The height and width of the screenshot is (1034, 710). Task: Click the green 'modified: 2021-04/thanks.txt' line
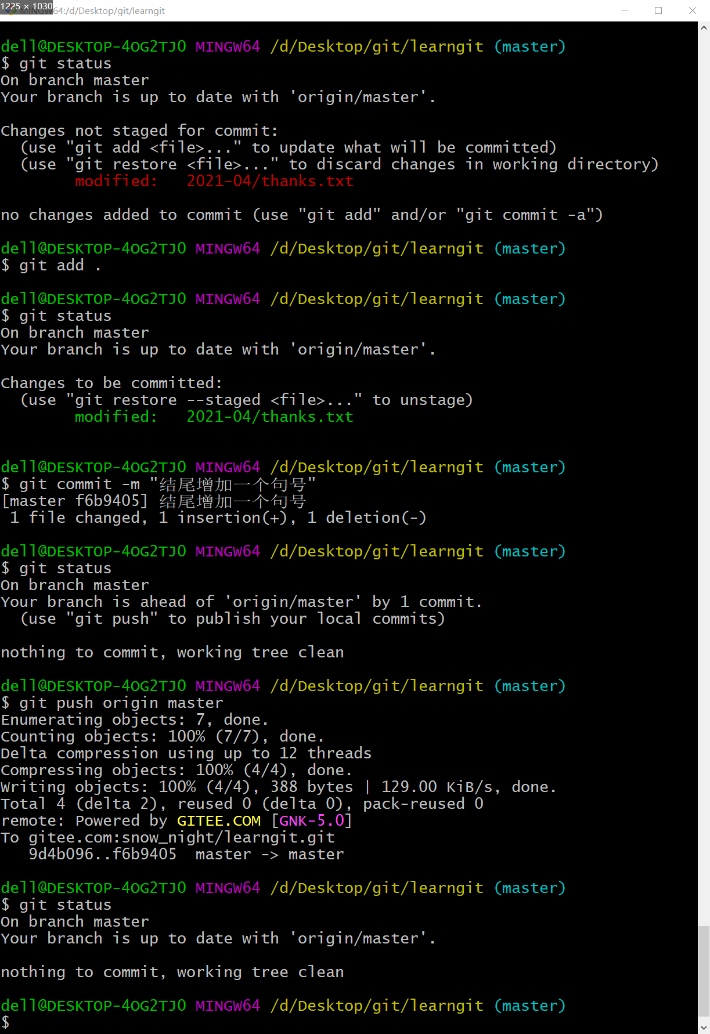214,417
